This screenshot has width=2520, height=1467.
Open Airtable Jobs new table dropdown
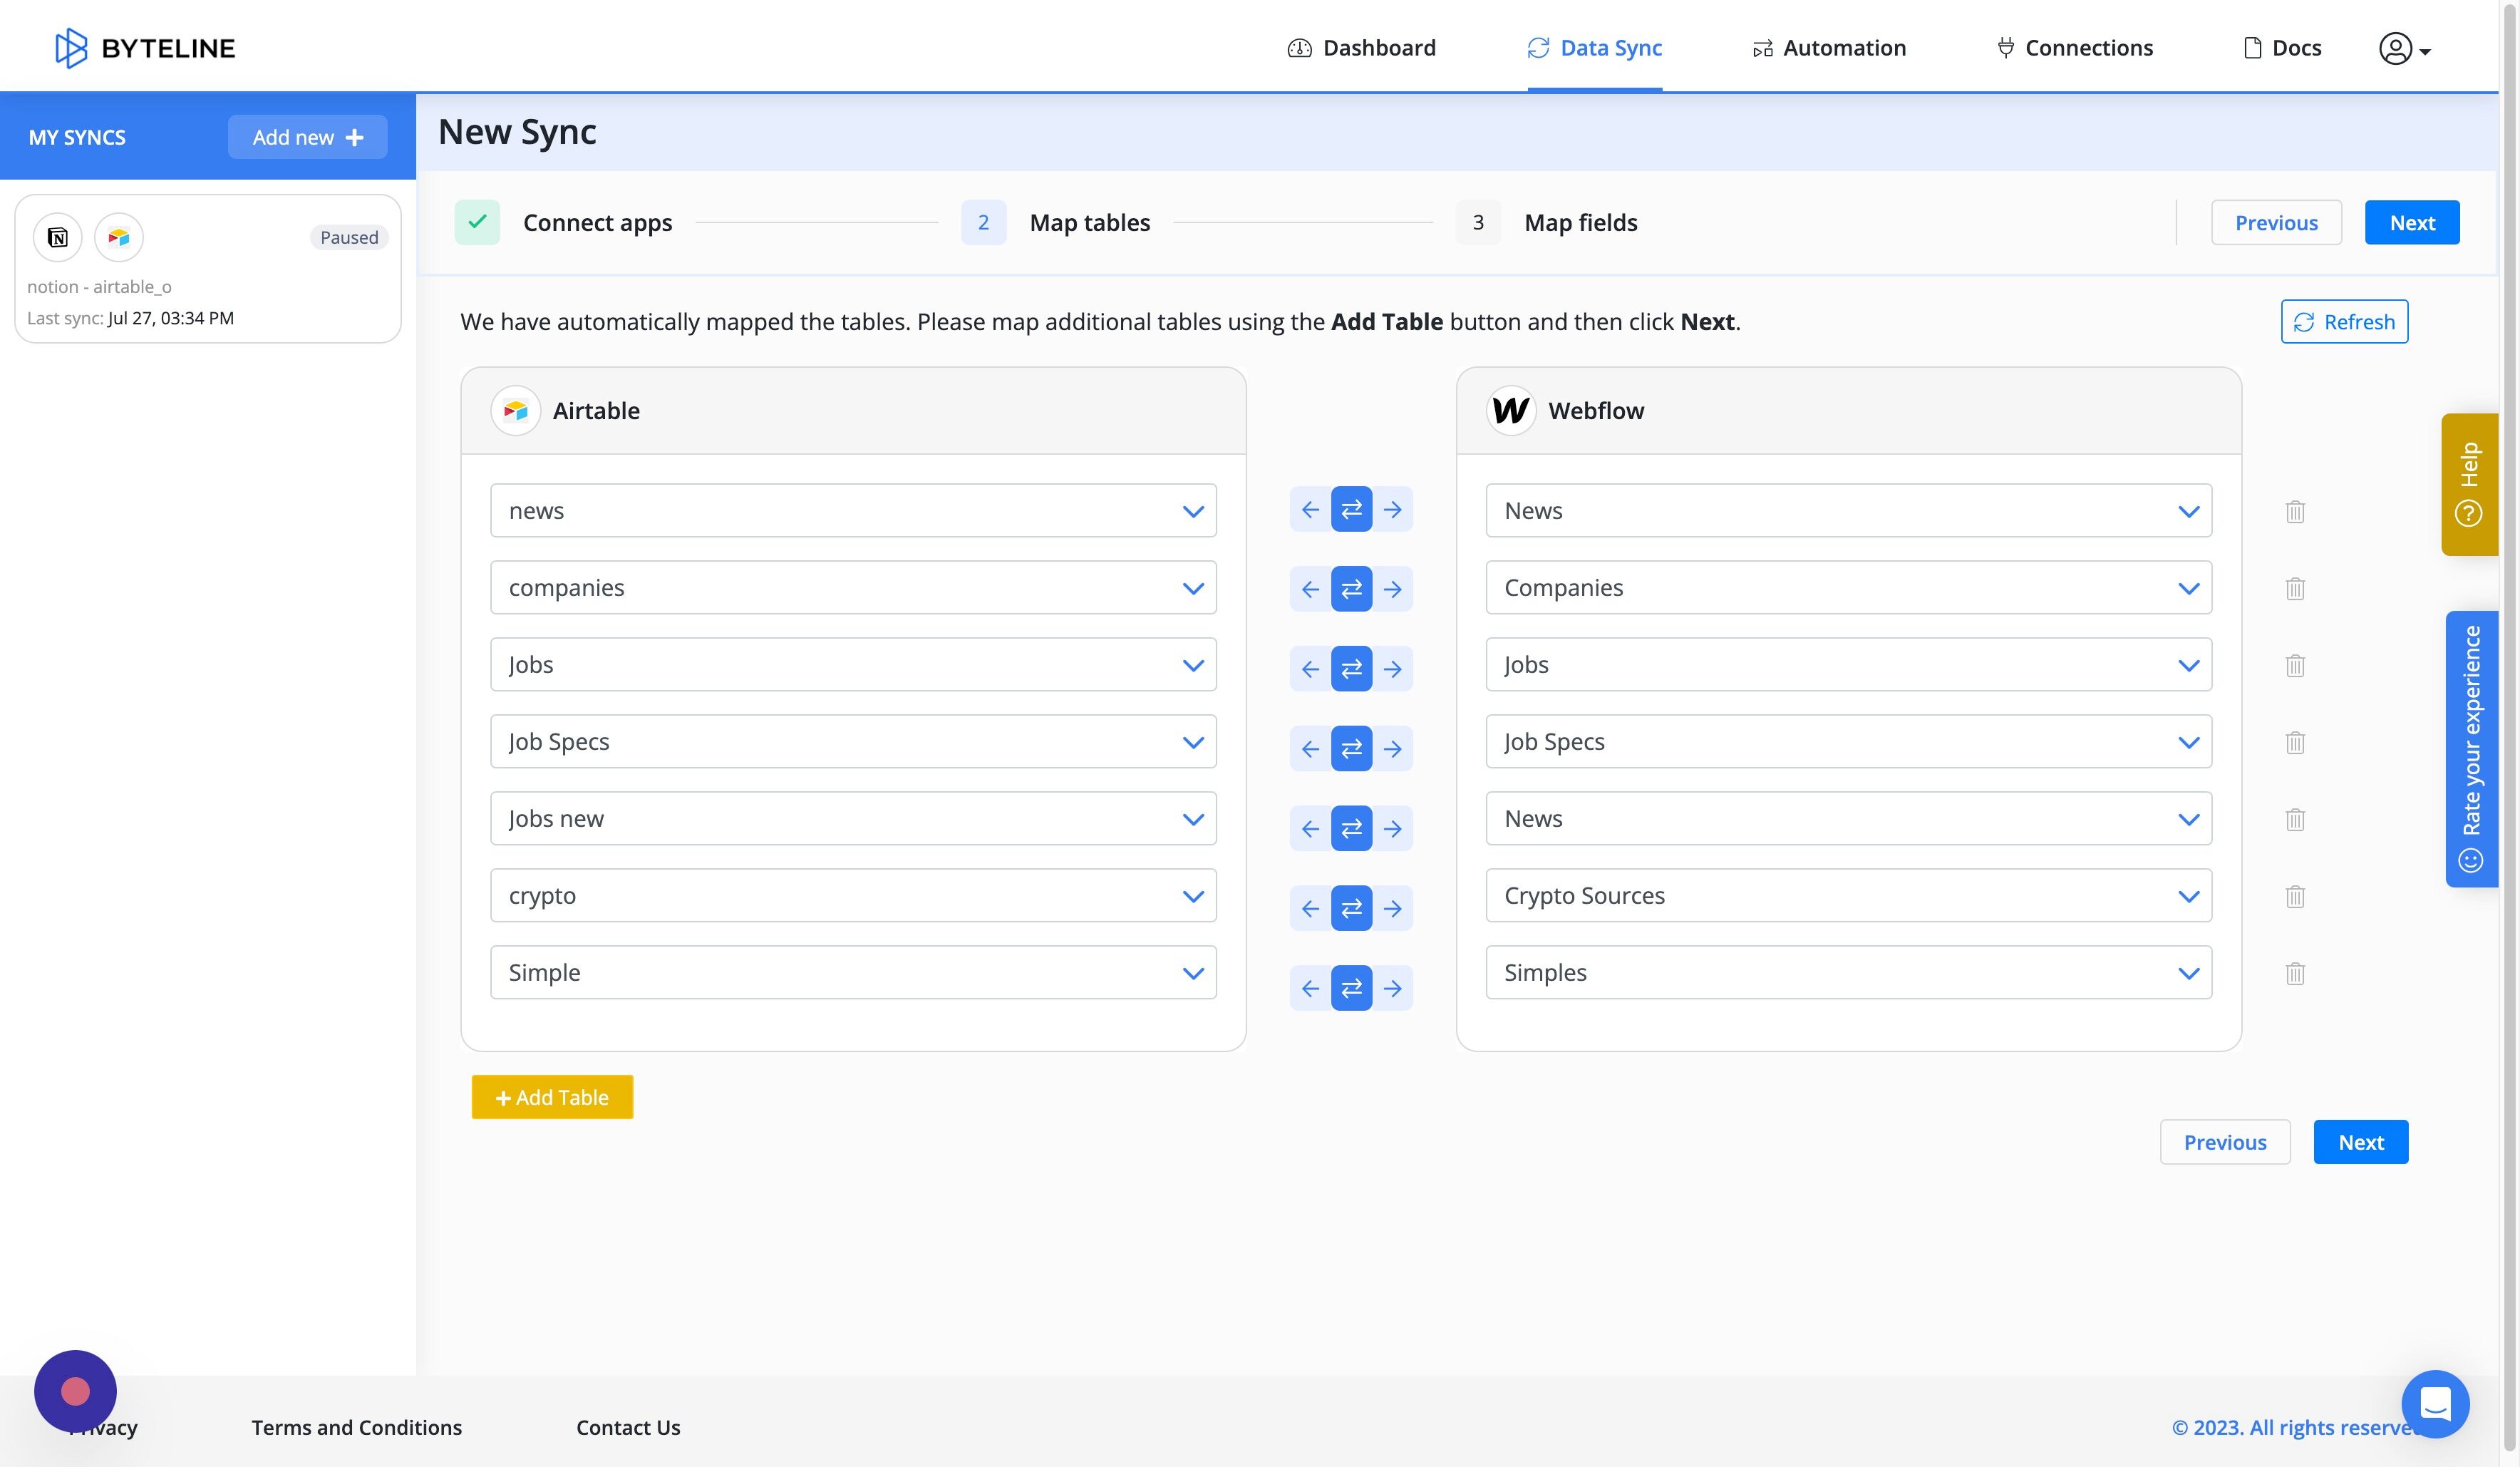click(x=853, y=819)
